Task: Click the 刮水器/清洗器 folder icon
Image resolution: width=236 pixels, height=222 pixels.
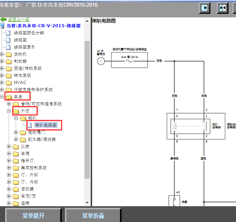Action: tap(23, 140)
